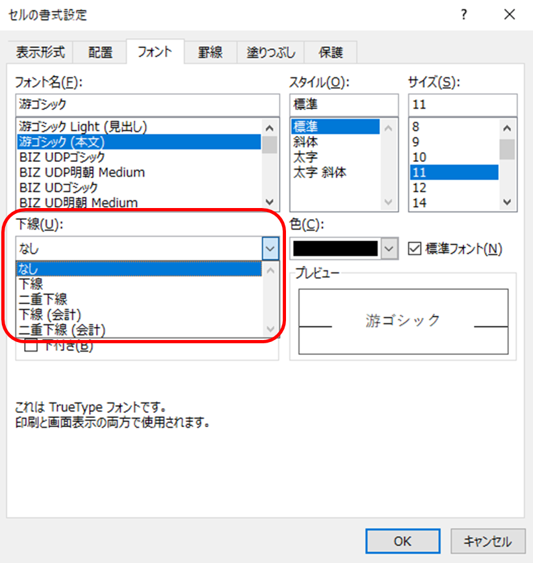
Task: Pick 下線 (会計) underline option
Action: (x=50, y=315)
